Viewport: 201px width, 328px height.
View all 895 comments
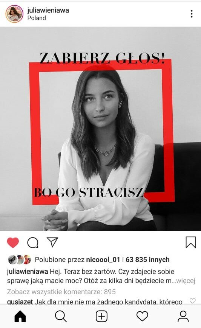coord(61,292)
